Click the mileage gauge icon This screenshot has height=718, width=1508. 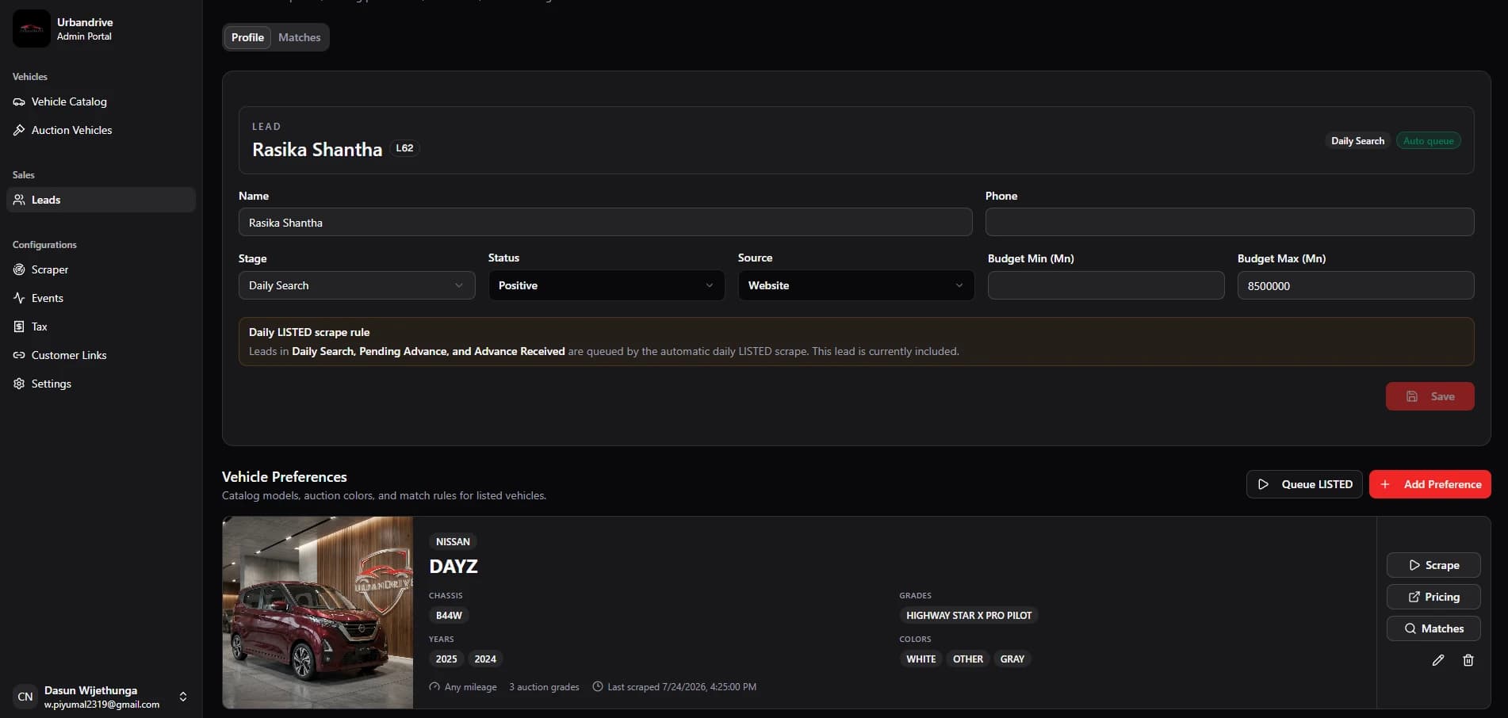coord(434,687)
